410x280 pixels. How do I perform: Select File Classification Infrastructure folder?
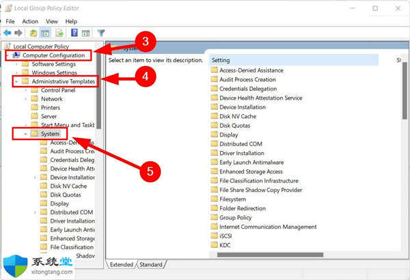[255, 181]
